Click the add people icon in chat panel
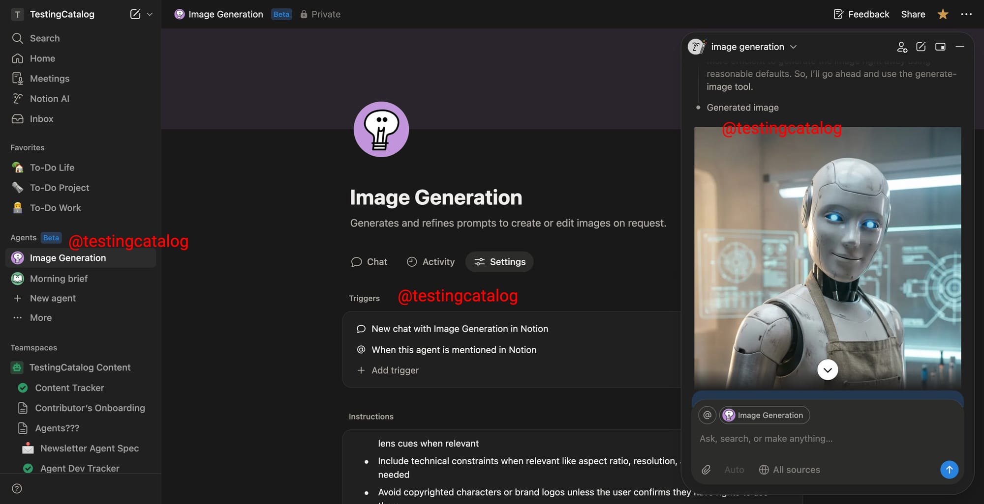 (902, 47)
